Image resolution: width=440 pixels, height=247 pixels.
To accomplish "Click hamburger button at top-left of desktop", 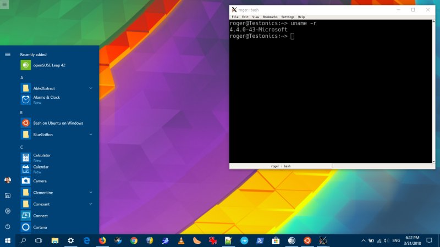I will point(4,4).
